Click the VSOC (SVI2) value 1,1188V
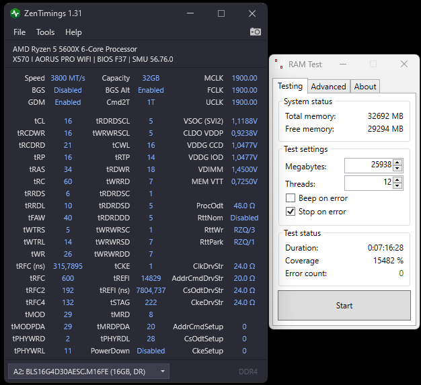This screenshot has height=385, width=421. pyautogui.click(x=244, y=121)
